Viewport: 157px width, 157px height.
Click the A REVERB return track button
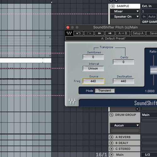[111, 137]
